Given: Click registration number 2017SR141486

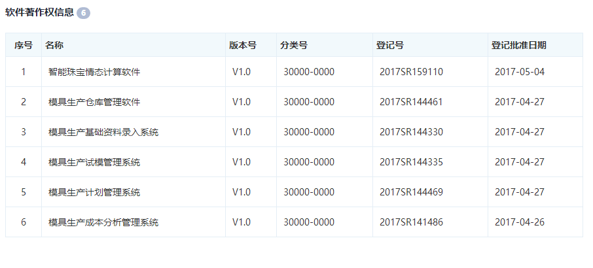Looking at the screenshot, I should 411,222.
